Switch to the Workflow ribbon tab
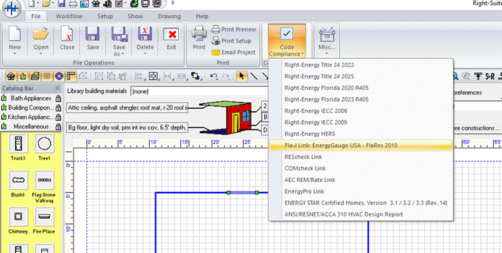Screen dimensions: 502x253 coord(69,16)
